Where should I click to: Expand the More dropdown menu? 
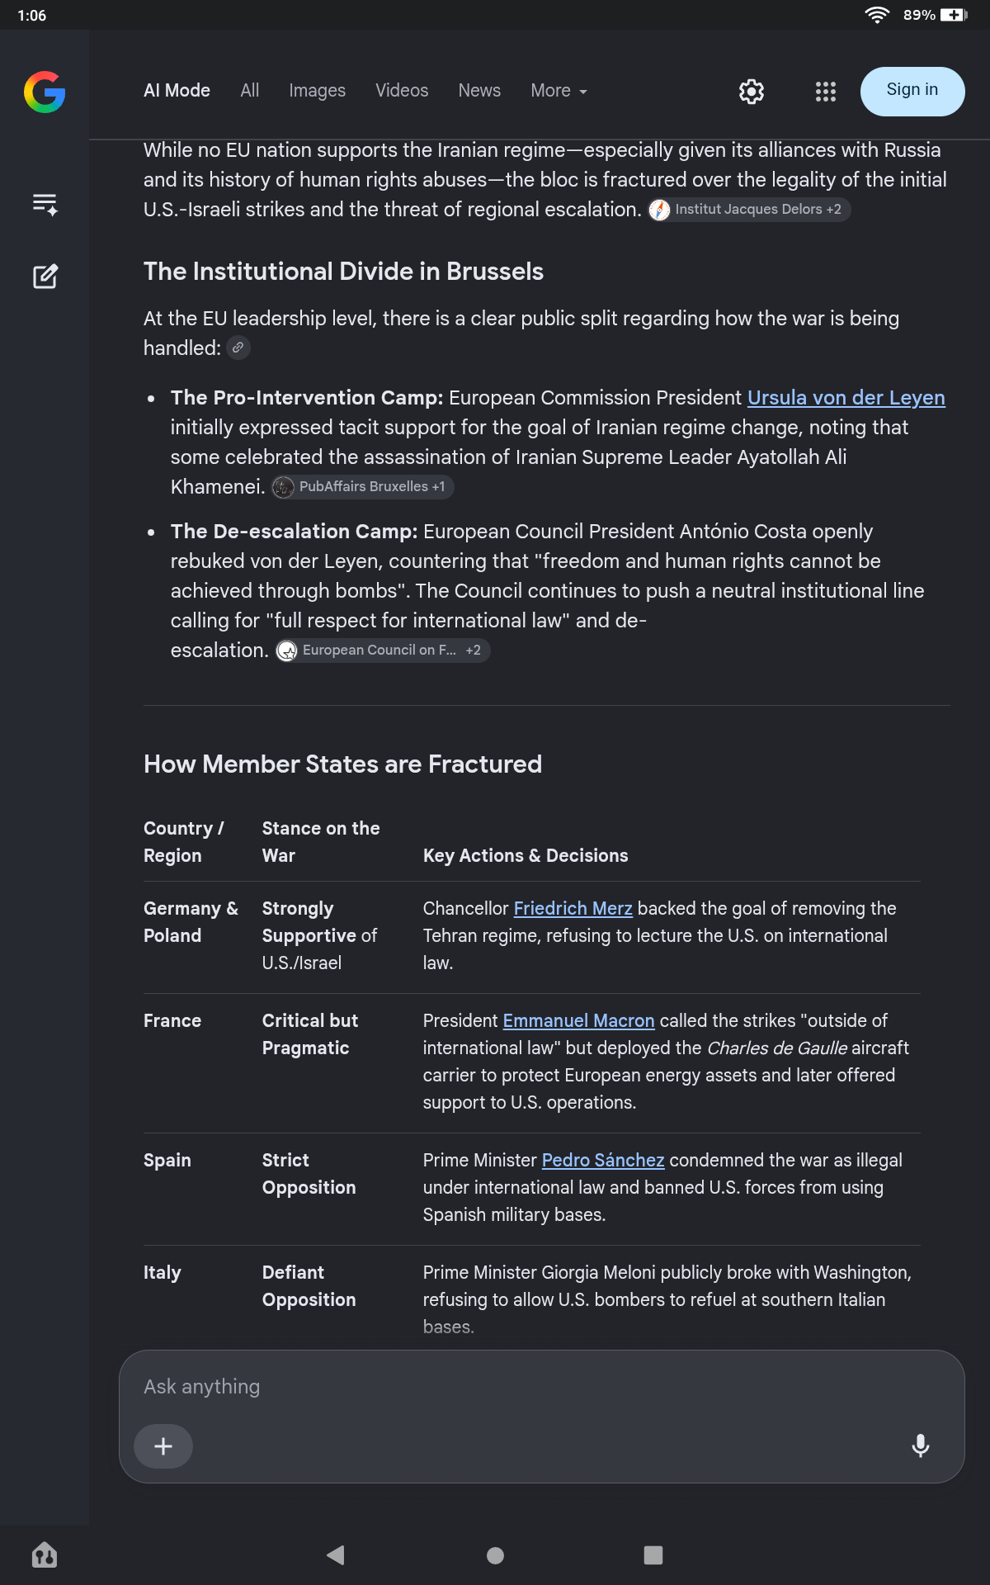(559, 91)
